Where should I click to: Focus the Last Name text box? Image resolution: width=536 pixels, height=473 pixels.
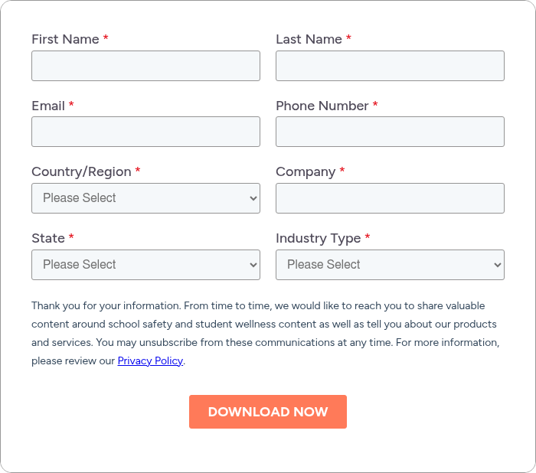click(390, 66)
